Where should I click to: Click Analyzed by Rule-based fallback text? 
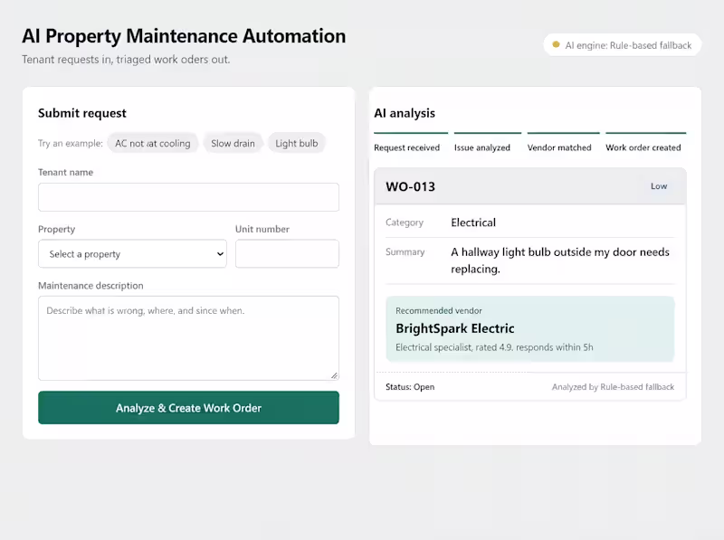613,387
